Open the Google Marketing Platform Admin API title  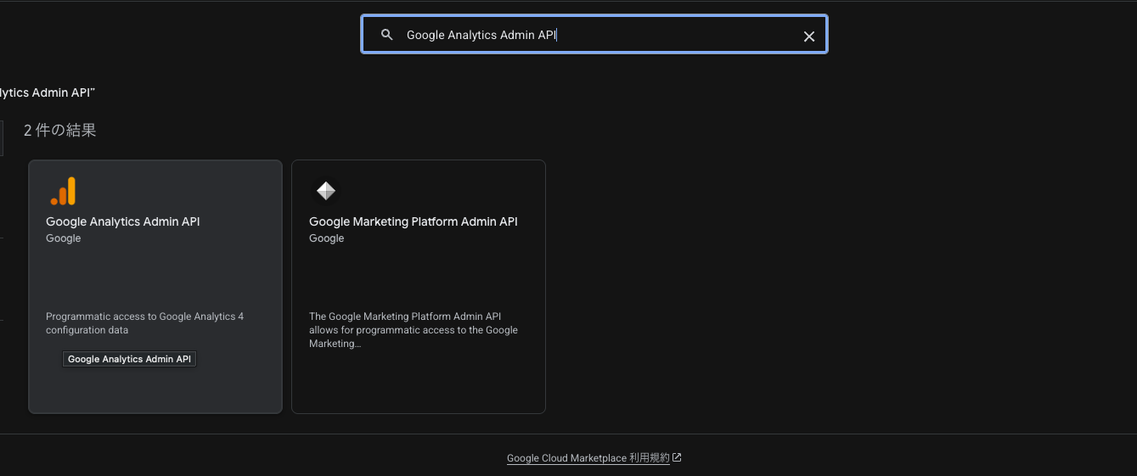[x=413, y=221]
